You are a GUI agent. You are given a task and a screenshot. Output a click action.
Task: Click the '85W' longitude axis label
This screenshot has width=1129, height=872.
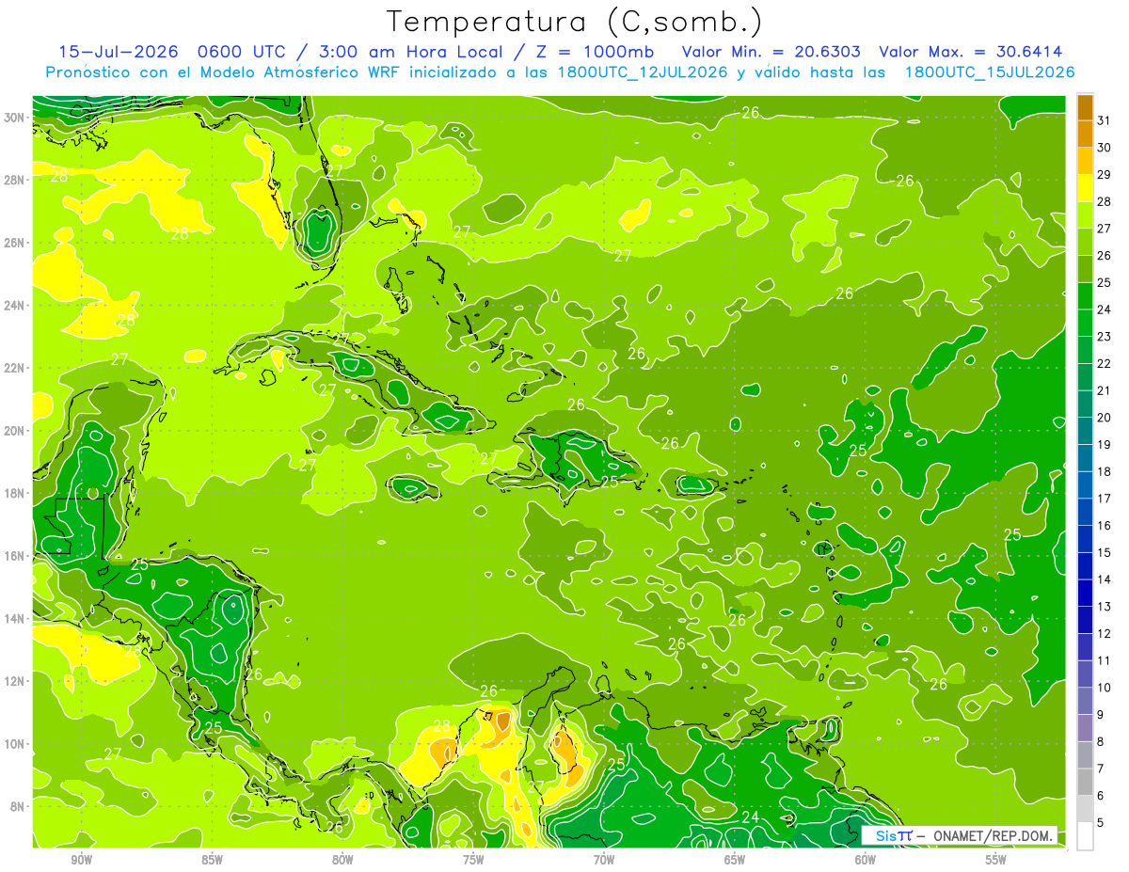pyautogui.click(x=212, y=861)
